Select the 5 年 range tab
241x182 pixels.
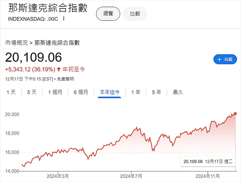pos(156,92)
